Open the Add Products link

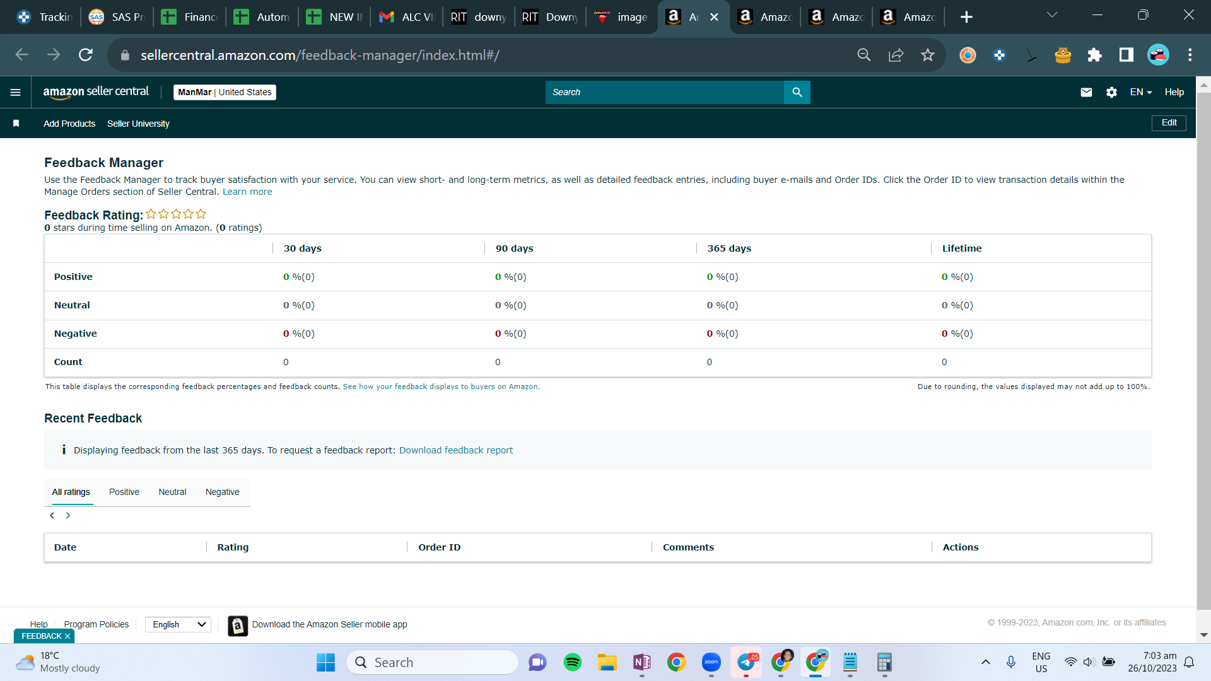[x=69, y=124]
